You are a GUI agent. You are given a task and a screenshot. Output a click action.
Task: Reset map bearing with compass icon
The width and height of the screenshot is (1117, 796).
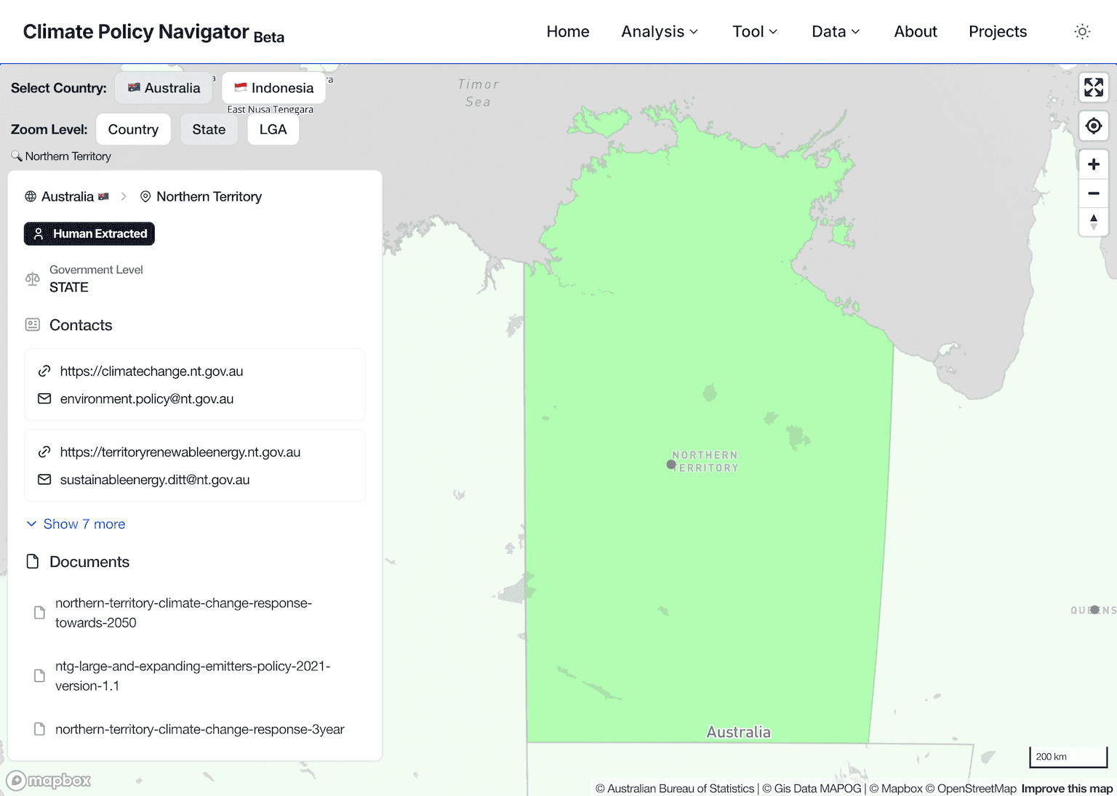point(1093,222)
